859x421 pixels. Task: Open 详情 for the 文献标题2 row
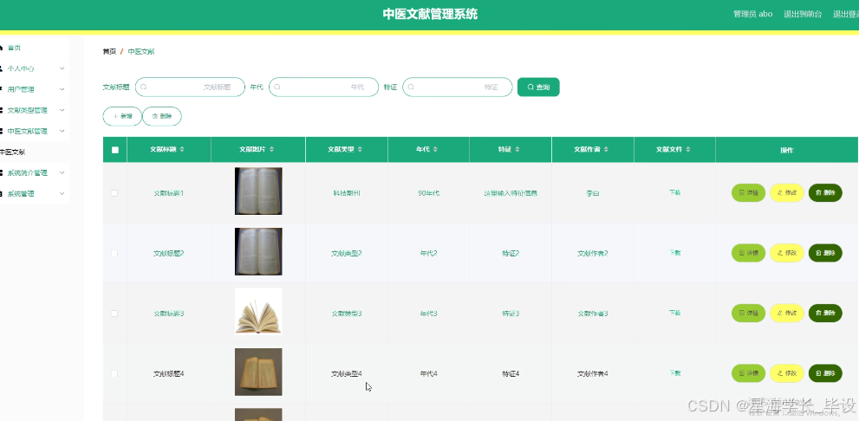[x=748, y=253]
